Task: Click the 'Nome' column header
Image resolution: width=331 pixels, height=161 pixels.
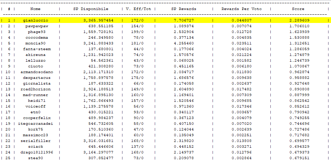Action: coord(35,9)
